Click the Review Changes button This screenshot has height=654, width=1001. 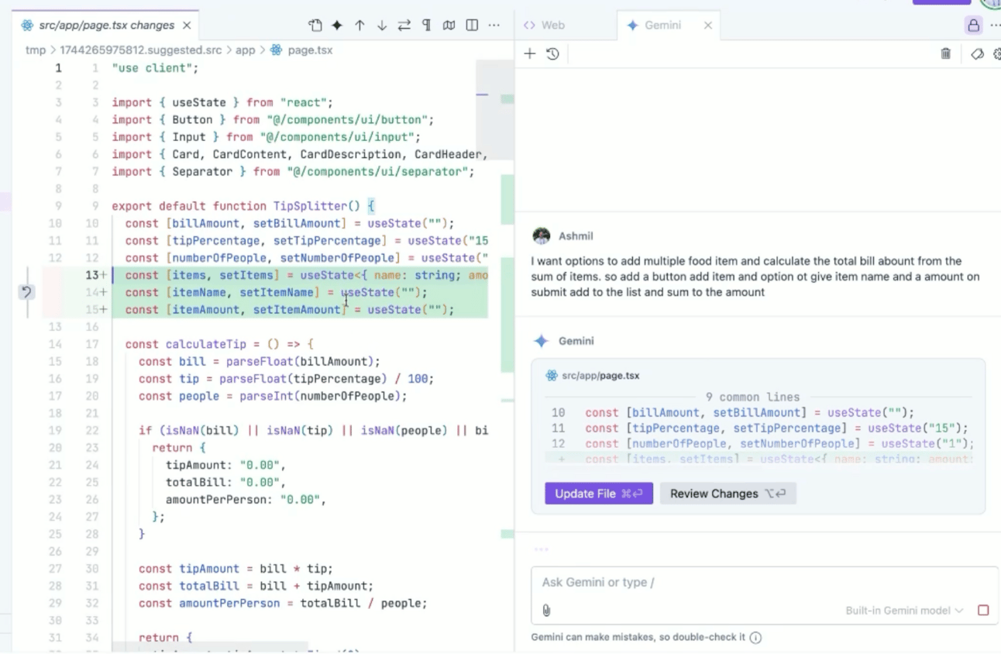click(x=728, y=494)
